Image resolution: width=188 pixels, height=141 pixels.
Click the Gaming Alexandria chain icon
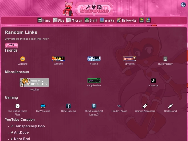145,106
